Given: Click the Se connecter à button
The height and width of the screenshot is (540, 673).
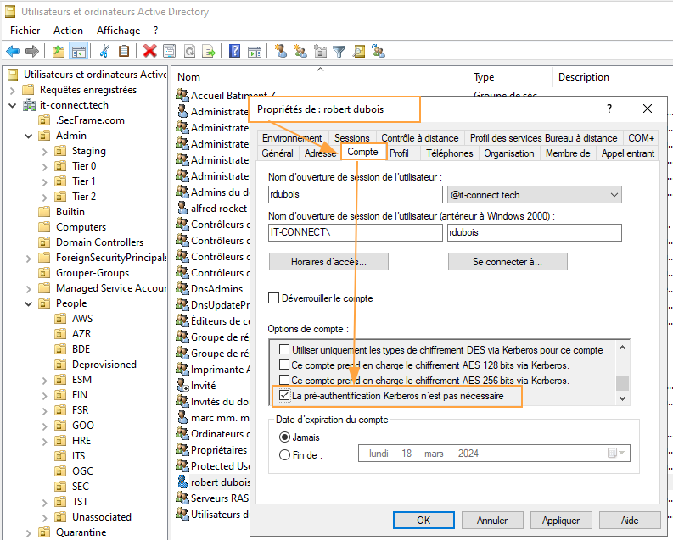Looking at the screenshot, I should [x=508, y=261].
